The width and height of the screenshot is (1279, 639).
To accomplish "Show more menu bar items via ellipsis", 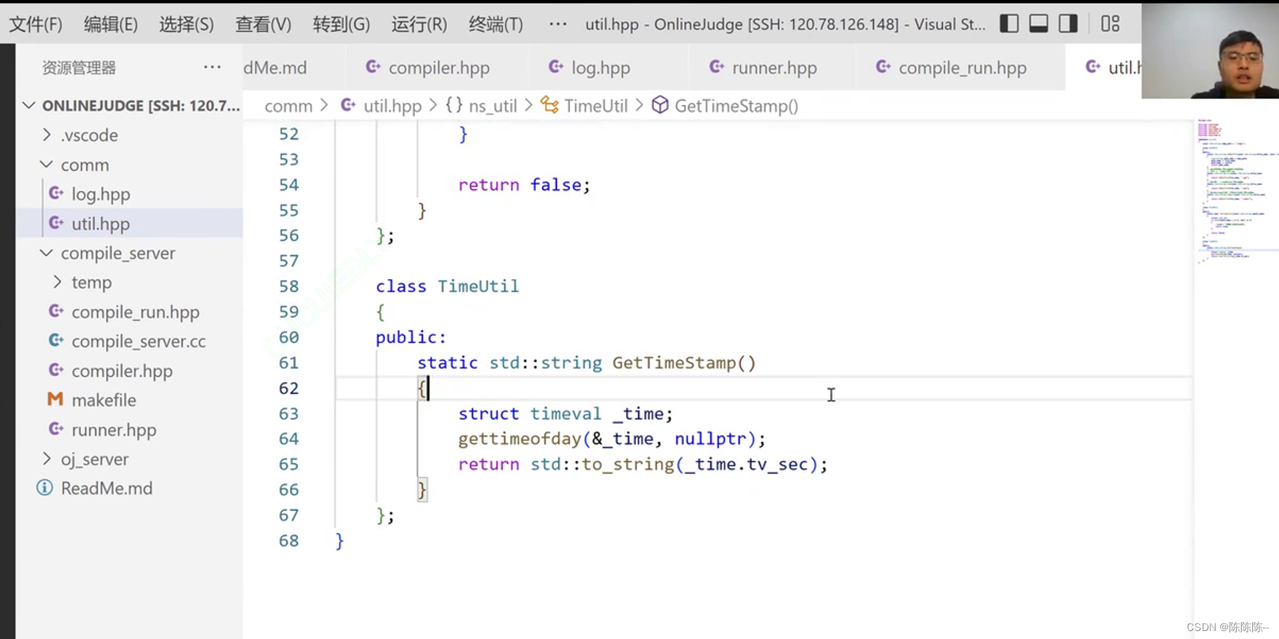I will point(558,25).
